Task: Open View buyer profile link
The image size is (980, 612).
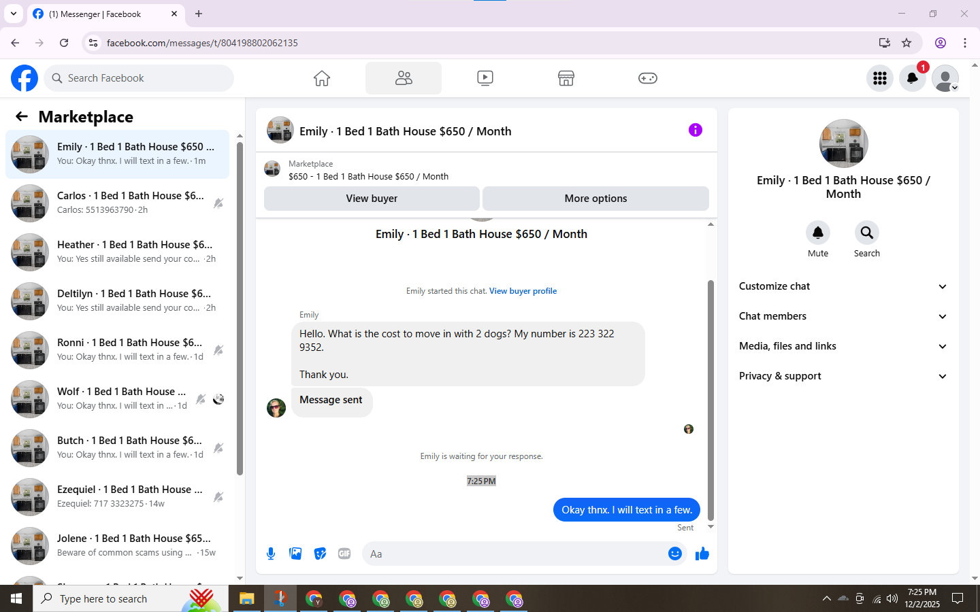Action: pos(523,291)
